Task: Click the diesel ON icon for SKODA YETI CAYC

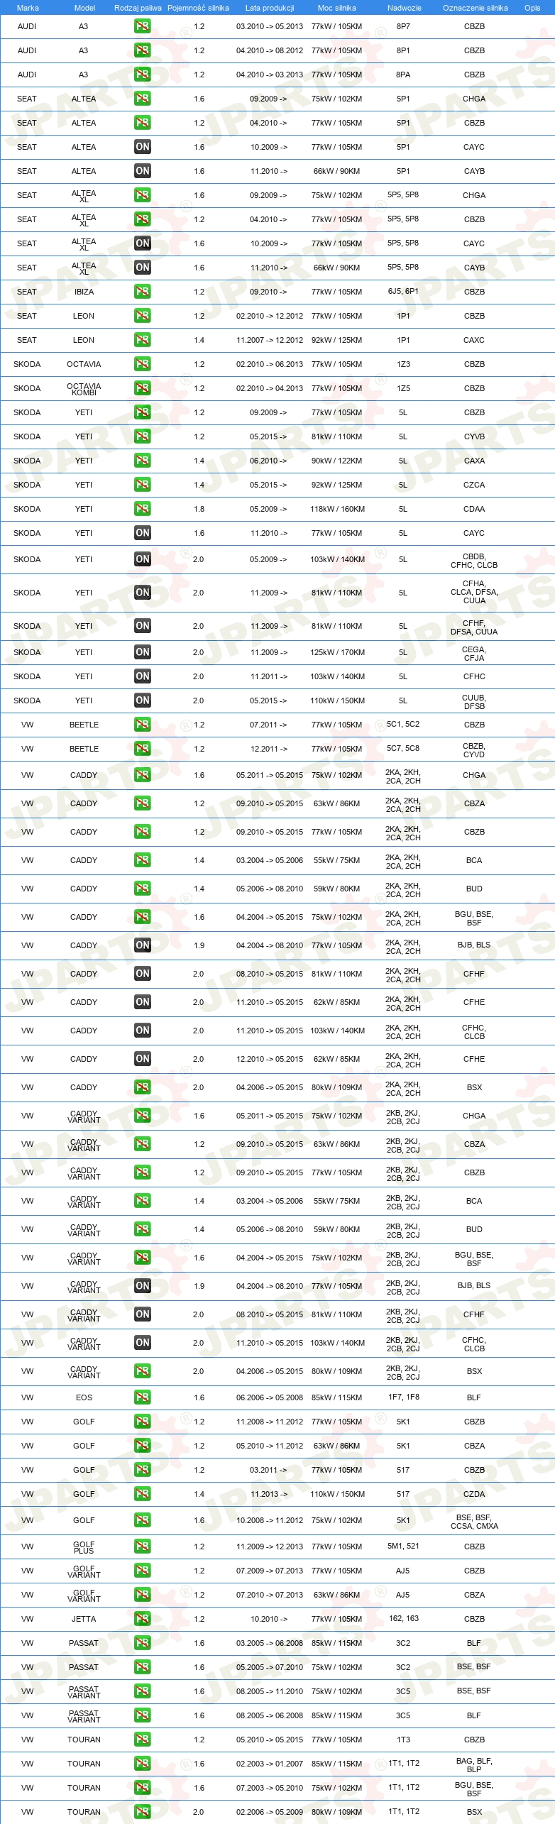Action: point(143,533)
